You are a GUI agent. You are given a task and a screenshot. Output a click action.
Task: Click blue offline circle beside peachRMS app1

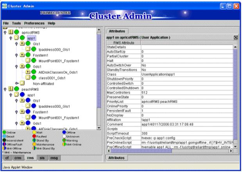22,94
